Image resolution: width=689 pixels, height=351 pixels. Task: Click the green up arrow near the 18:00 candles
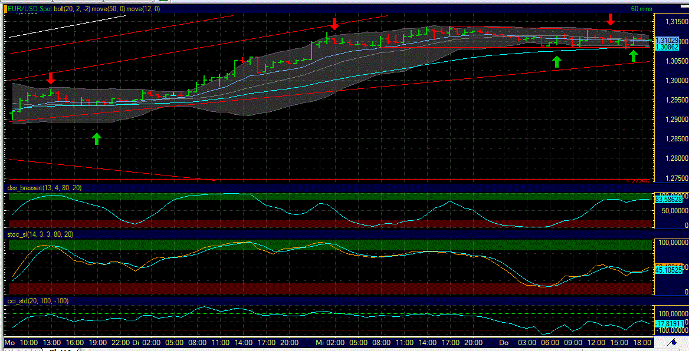[634, 55]
